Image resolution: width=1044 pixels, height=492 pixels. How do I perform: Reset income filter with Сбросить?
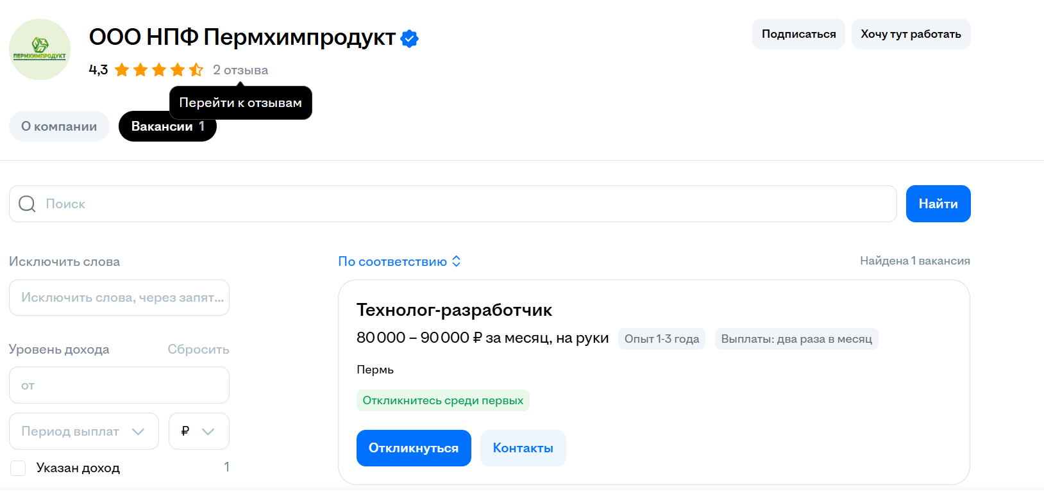(198, 349)
